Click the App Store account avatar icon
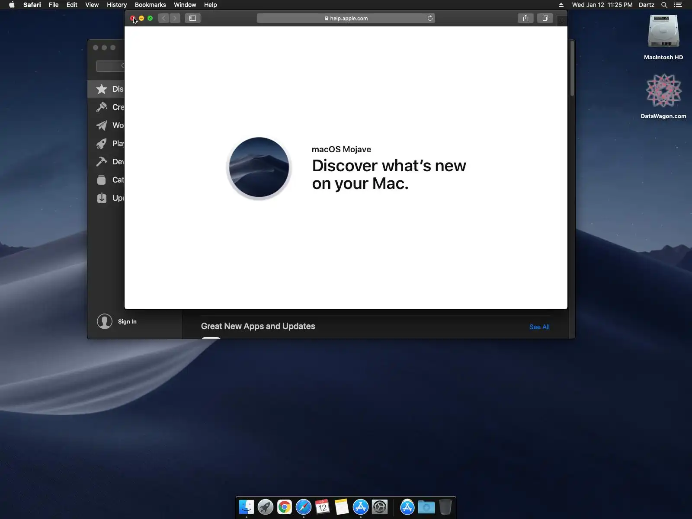The image size is (692, 519). tap(105, 321)
